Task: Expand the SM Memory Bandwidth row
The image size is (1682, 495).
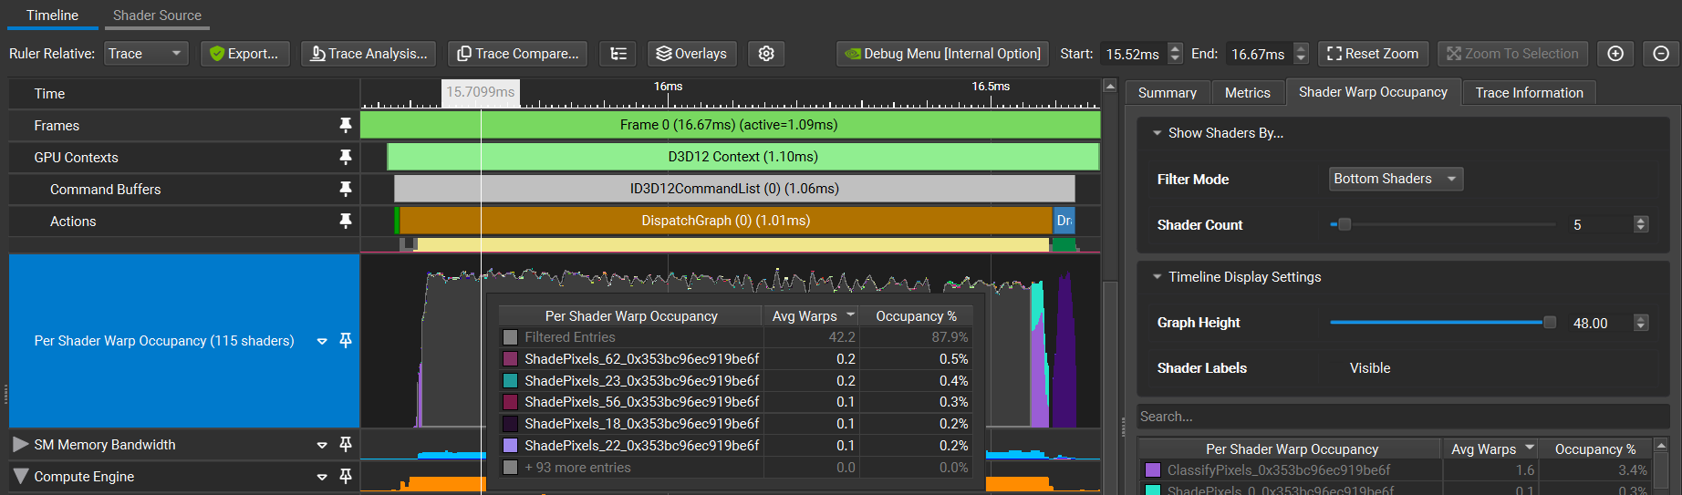Action: click(x=21, y=444)
